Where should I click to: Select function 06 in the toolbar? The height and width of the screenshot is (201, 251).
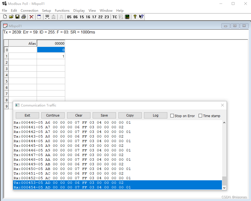tap(76, 17)
